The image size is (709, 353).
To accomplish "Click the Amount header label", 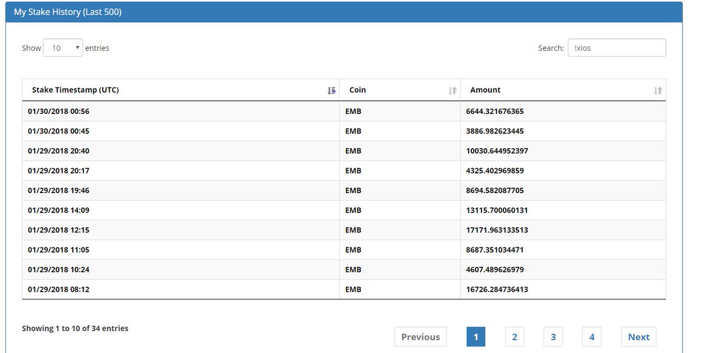I will [485, 90].
